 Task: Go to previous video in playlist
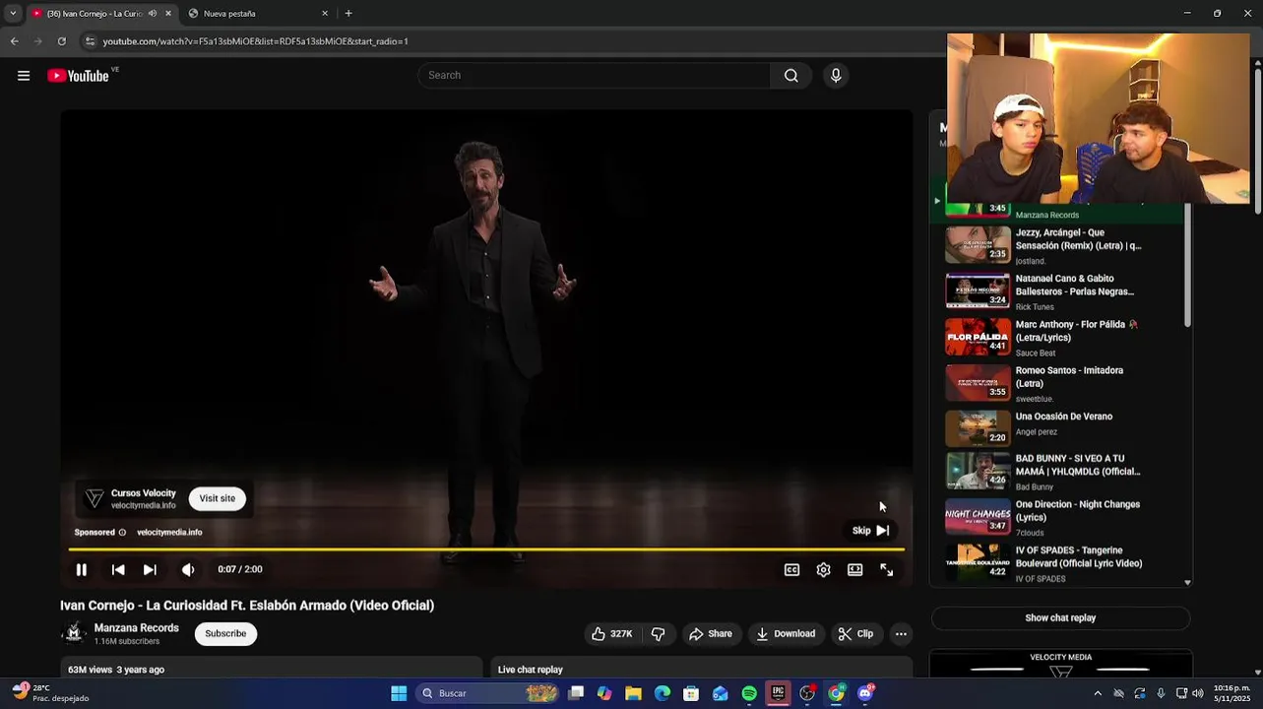[x=118, y=569]
